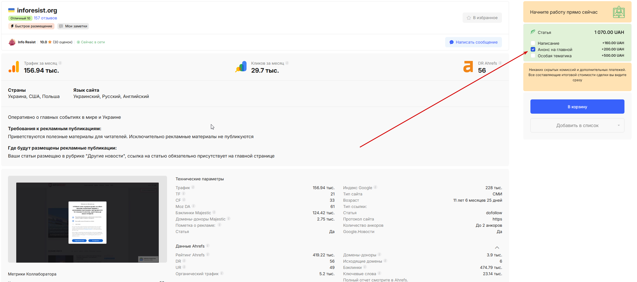Click the Технические параметры heading

200,179
